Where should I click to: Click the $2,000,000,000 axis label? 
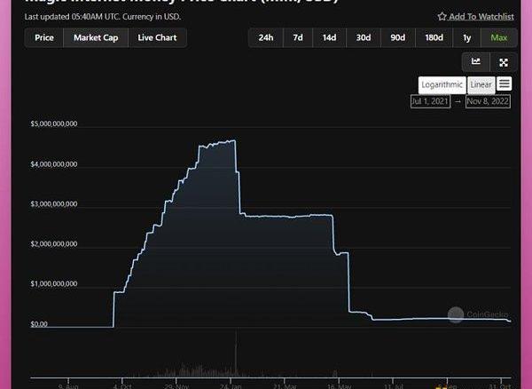(x=54, y=244)
